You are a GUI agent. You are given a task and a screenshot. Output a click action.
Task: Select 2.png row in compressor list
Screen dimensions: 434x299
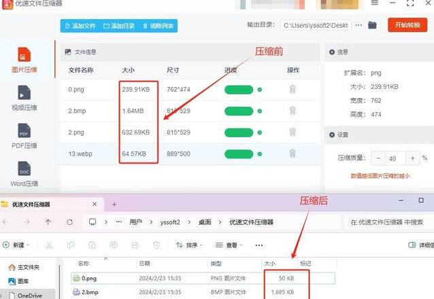coord(190,133)
